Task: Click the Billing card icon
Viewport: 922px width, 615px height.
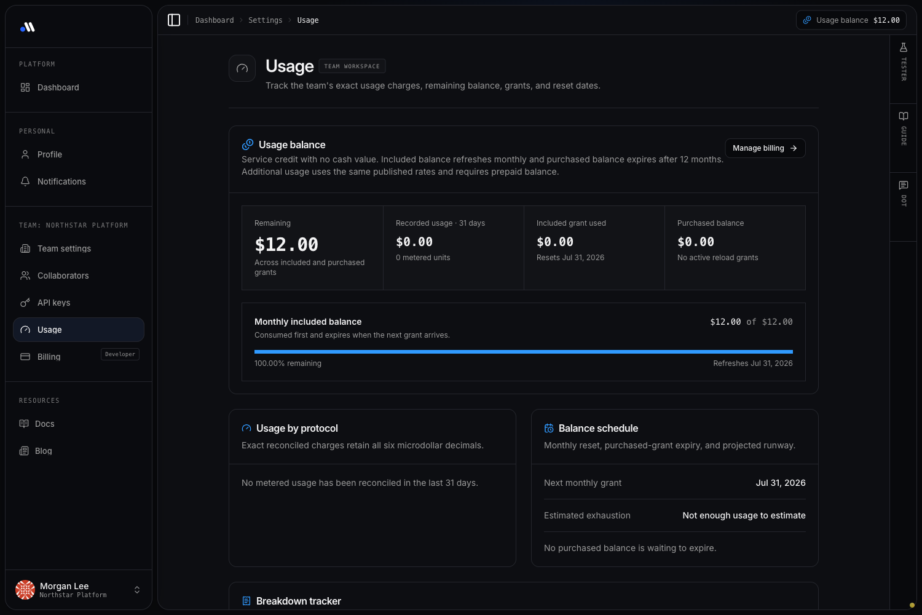Action: click(25, 357)
